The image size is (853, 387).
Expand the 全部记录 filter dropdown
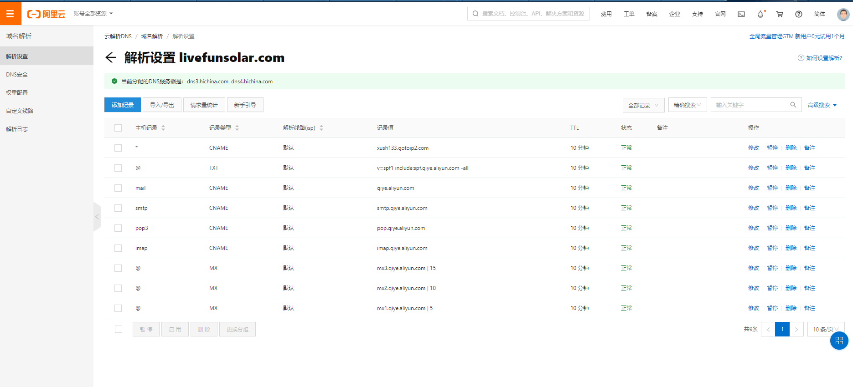pyautogui.click(x=643, y=105)
